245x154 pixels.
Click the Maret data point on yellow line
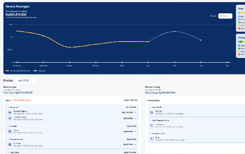click(122, 42)
